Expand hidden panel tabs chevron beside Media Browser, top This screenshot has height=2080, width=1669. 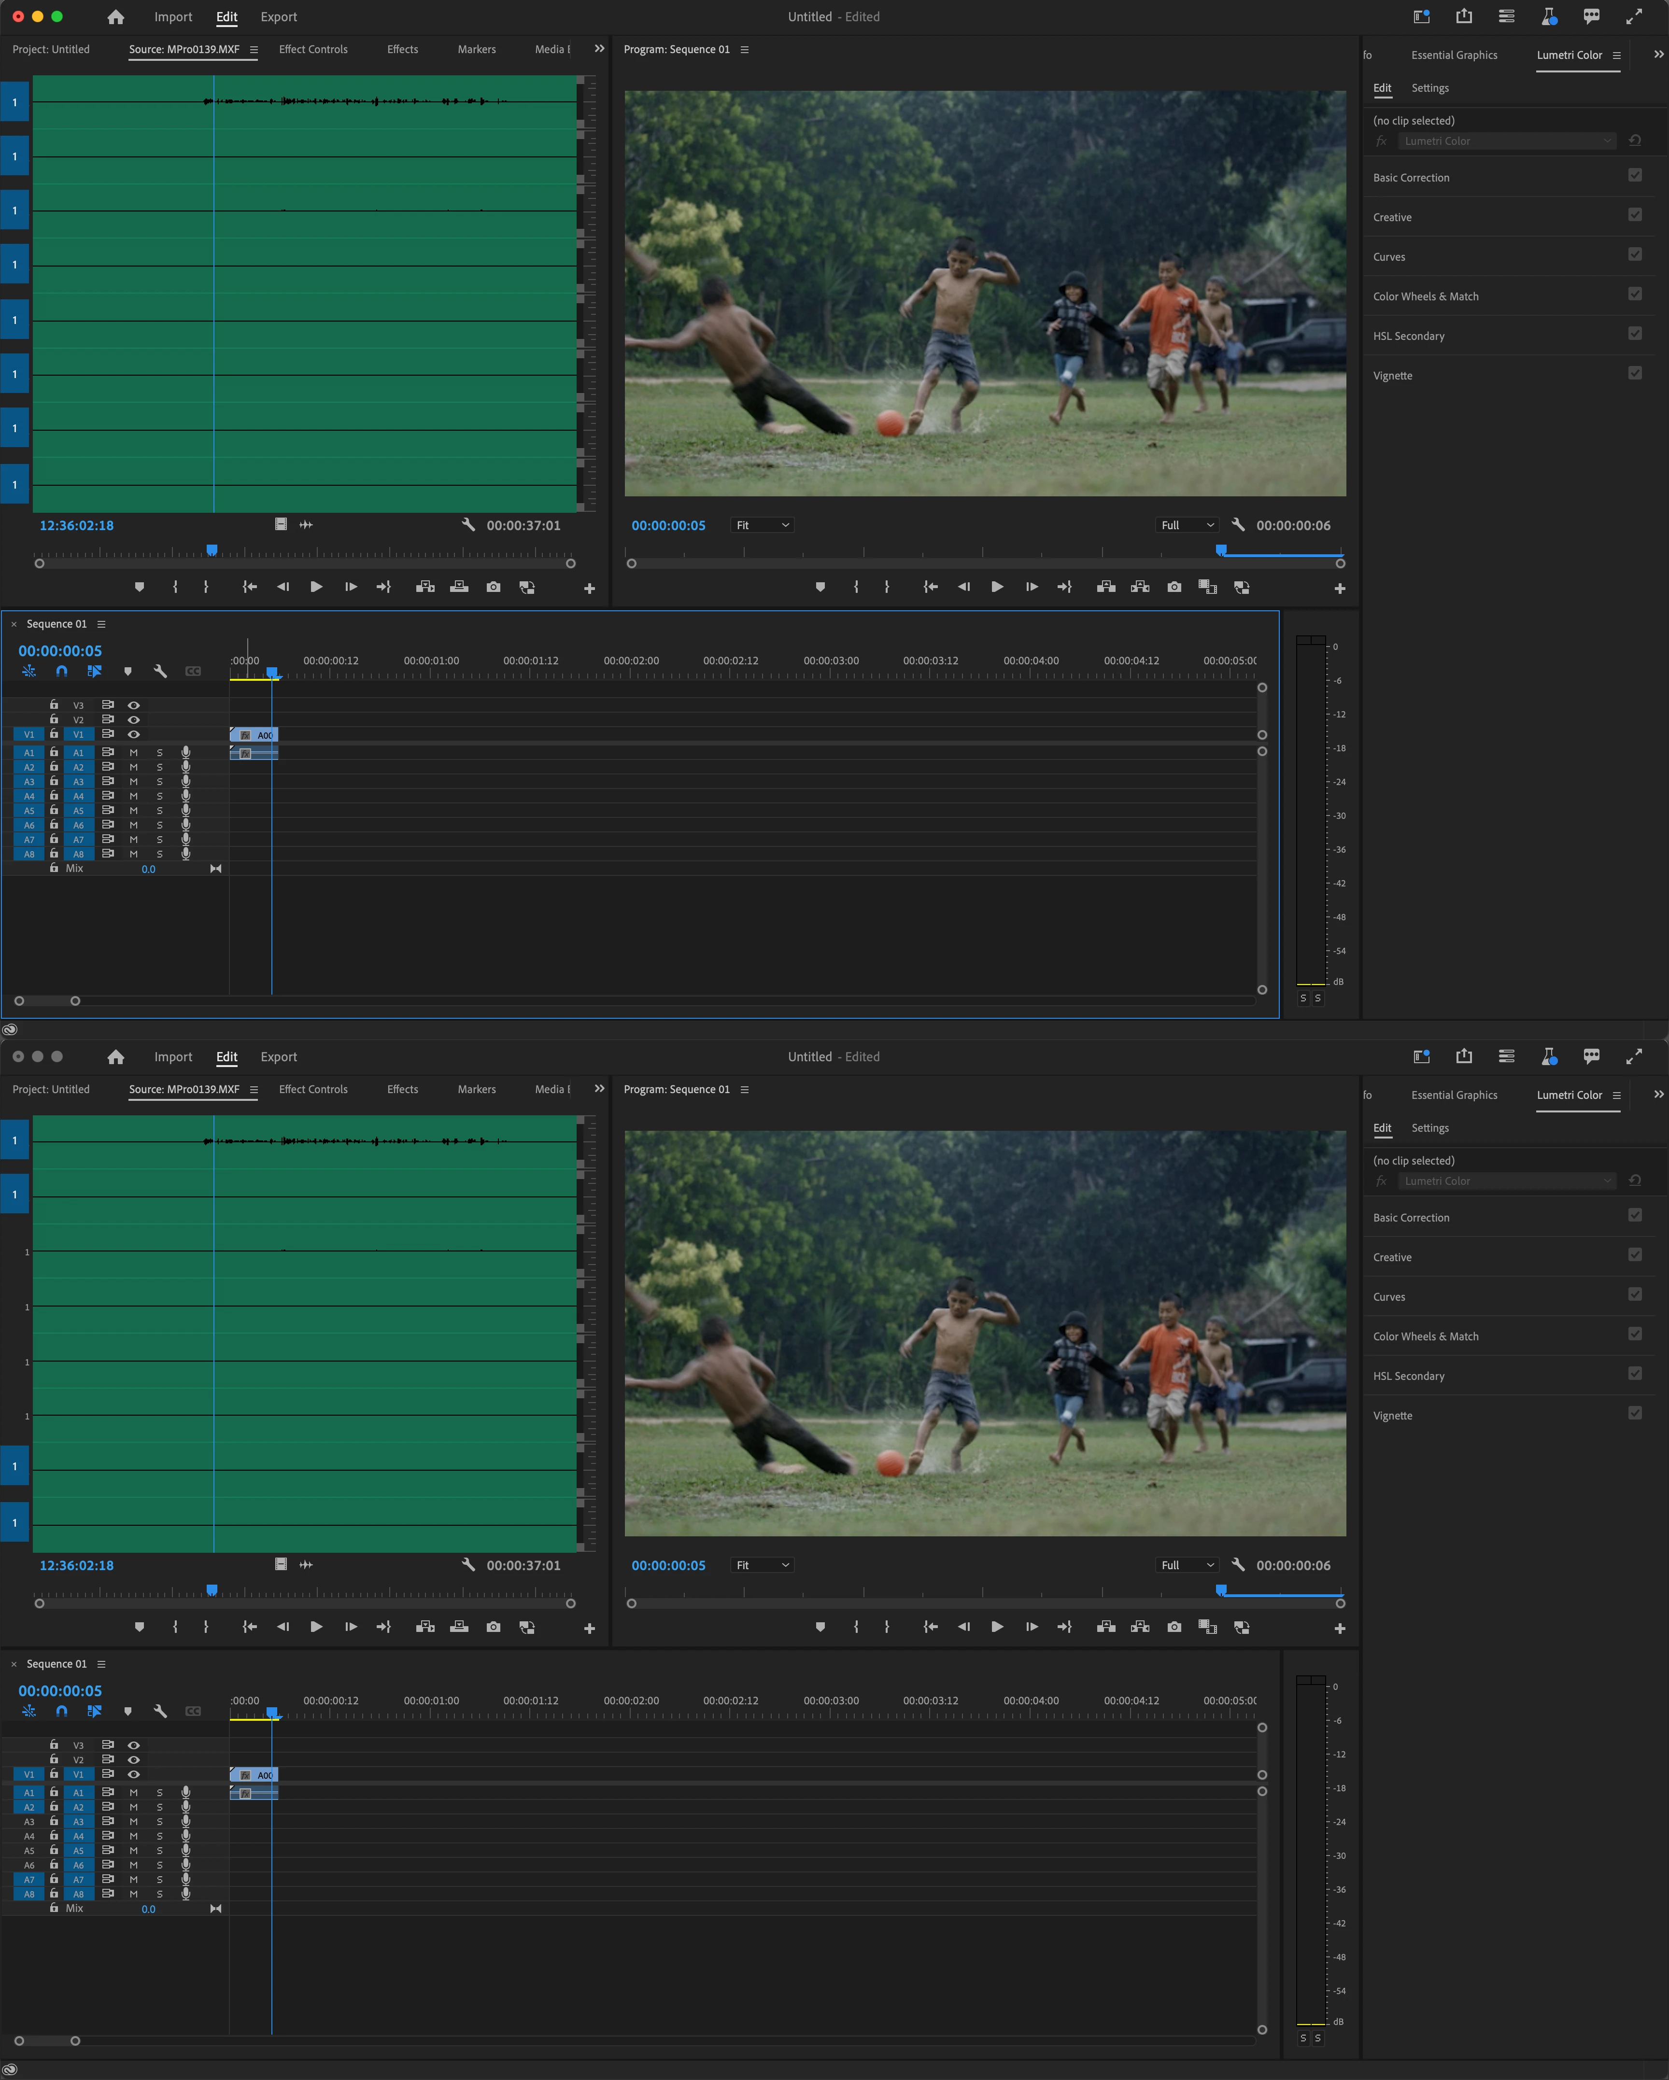click(599, 48)
